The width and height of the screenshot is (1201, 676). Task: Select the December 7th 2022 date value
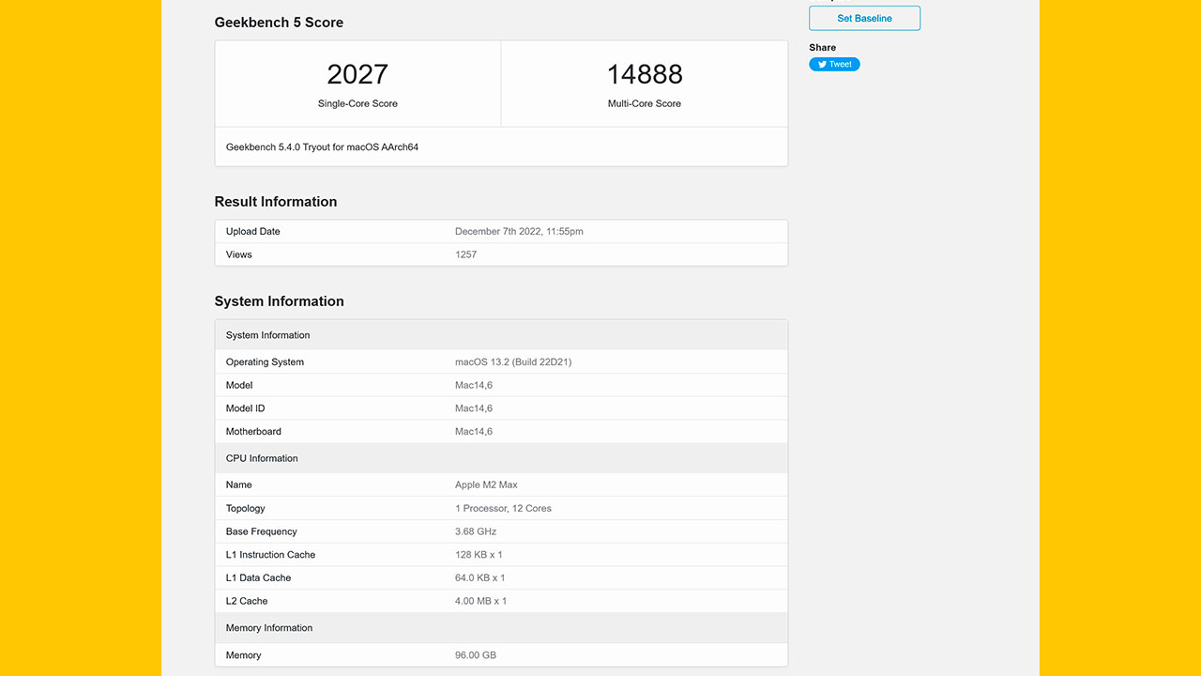[x=519, y=231]
